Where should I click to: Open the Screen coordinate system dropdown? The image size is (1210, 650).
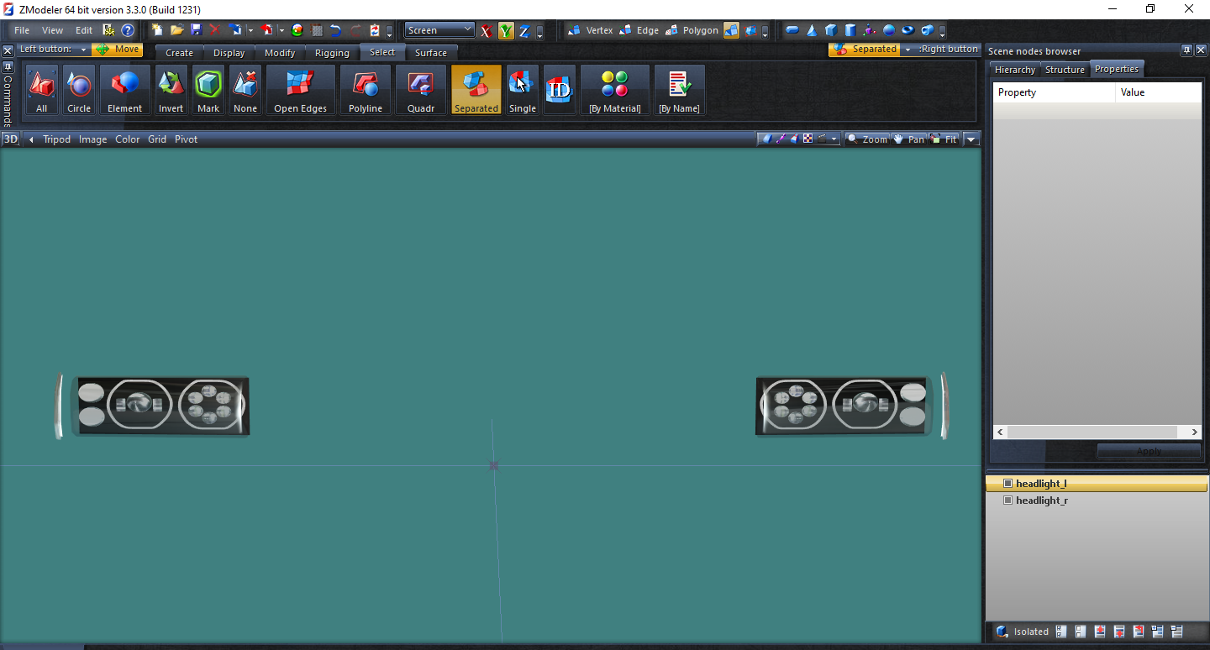coord(439,30)
